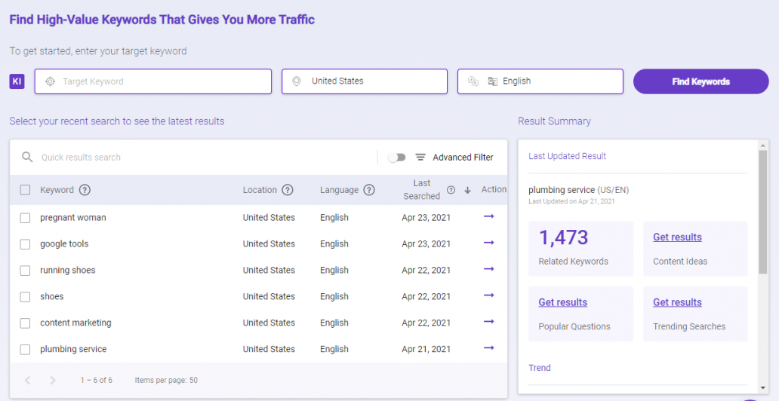Open the English language dropdown
The image size is (779, 401).
click(x=540, y=81)
